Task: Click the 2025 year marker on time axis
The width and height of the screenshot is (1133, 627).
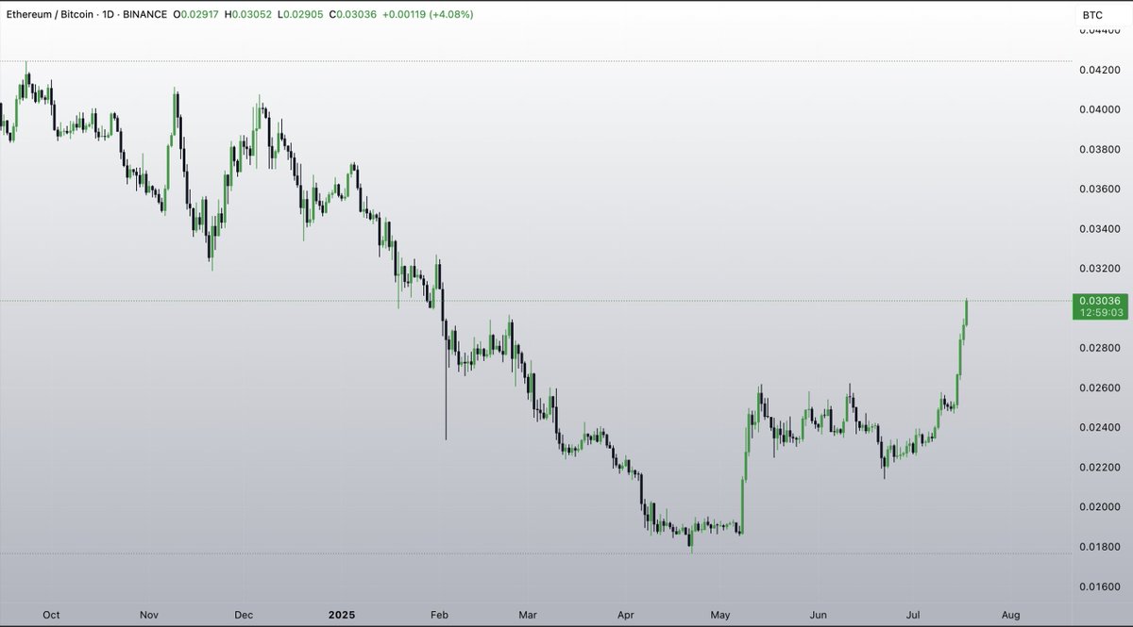Action: pos(342,615)
